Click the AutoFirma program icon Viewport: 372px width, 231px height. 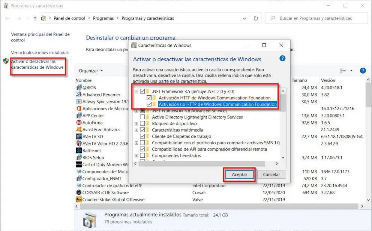tap(79, 123)
